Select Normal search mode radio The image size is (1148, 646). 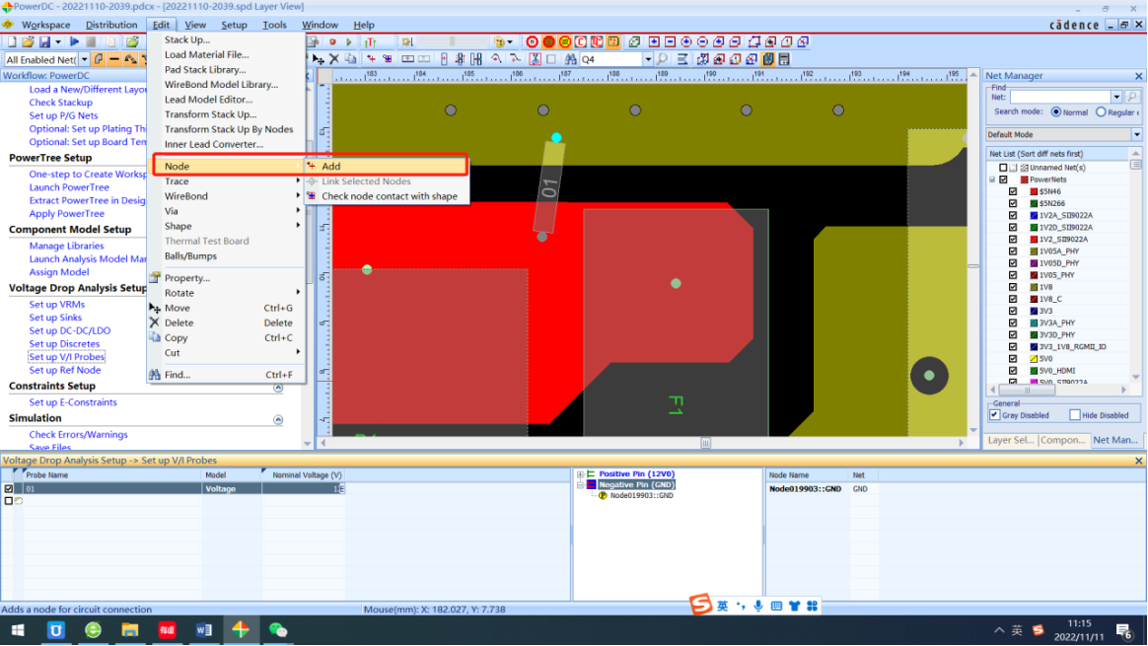pos(1055,112)
